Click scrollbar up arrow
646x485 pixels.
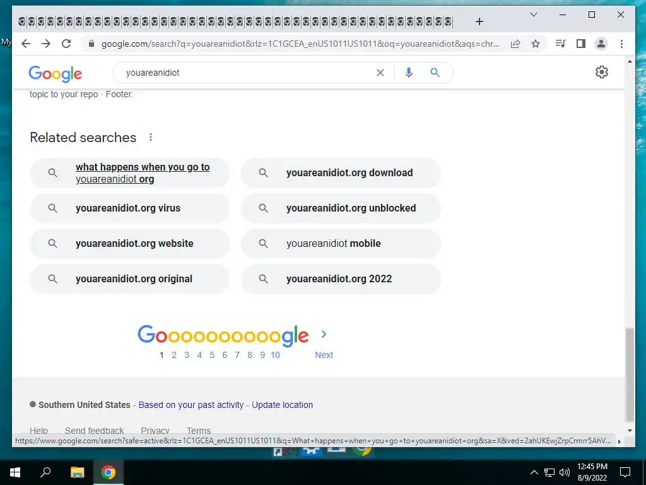[630, 61]
